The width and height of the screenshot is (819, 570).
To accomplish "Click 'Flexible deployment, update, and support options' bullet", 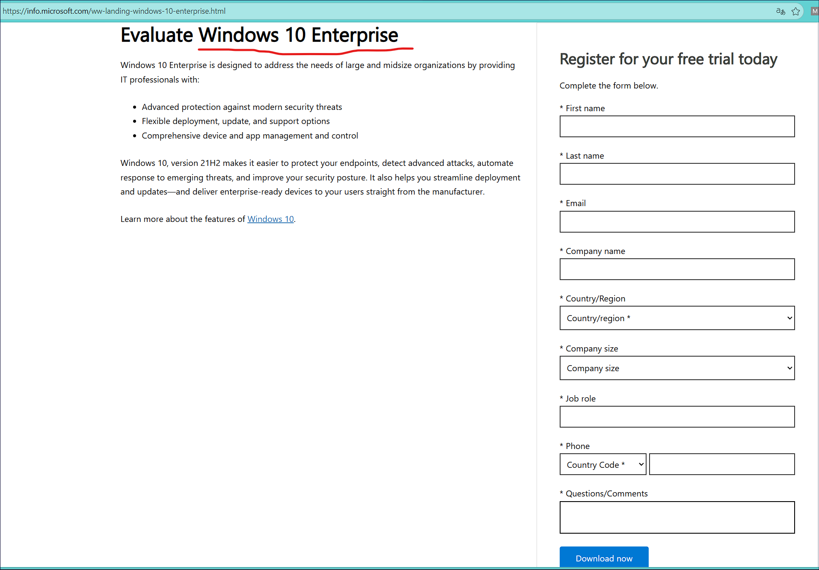I will point(236,121).
